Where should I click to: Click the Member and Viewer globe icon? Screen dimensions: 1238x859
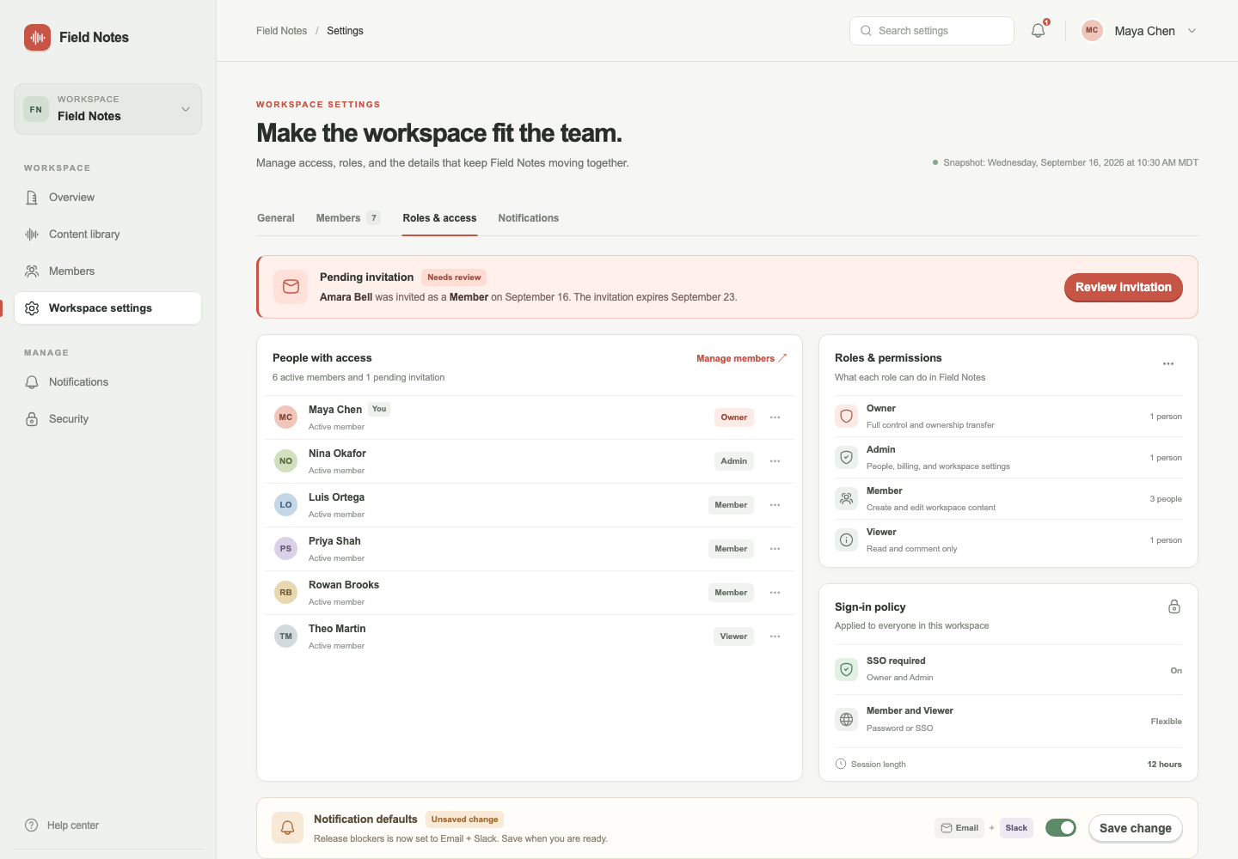point(847,720)
